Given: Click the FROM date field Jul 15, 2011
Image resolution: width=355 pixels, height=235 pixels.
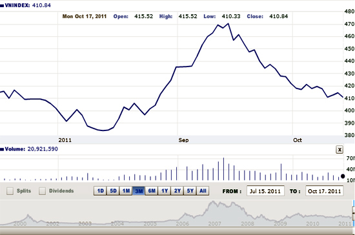Looking at the screenshot, I should pos(265,191).
